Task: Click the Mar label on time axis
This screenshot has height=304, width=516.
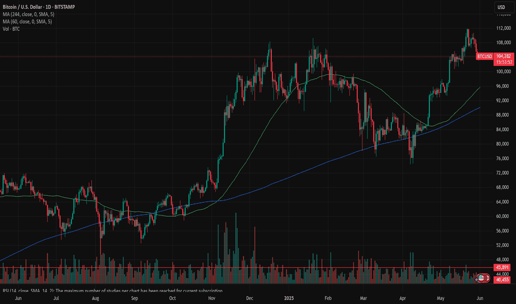Action: pyautogui.click(x=363, y=298)
